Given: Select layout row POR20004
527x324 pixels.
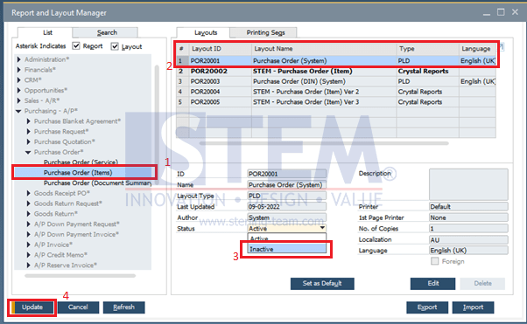Looking at the screenshot, I should (336, 92).
